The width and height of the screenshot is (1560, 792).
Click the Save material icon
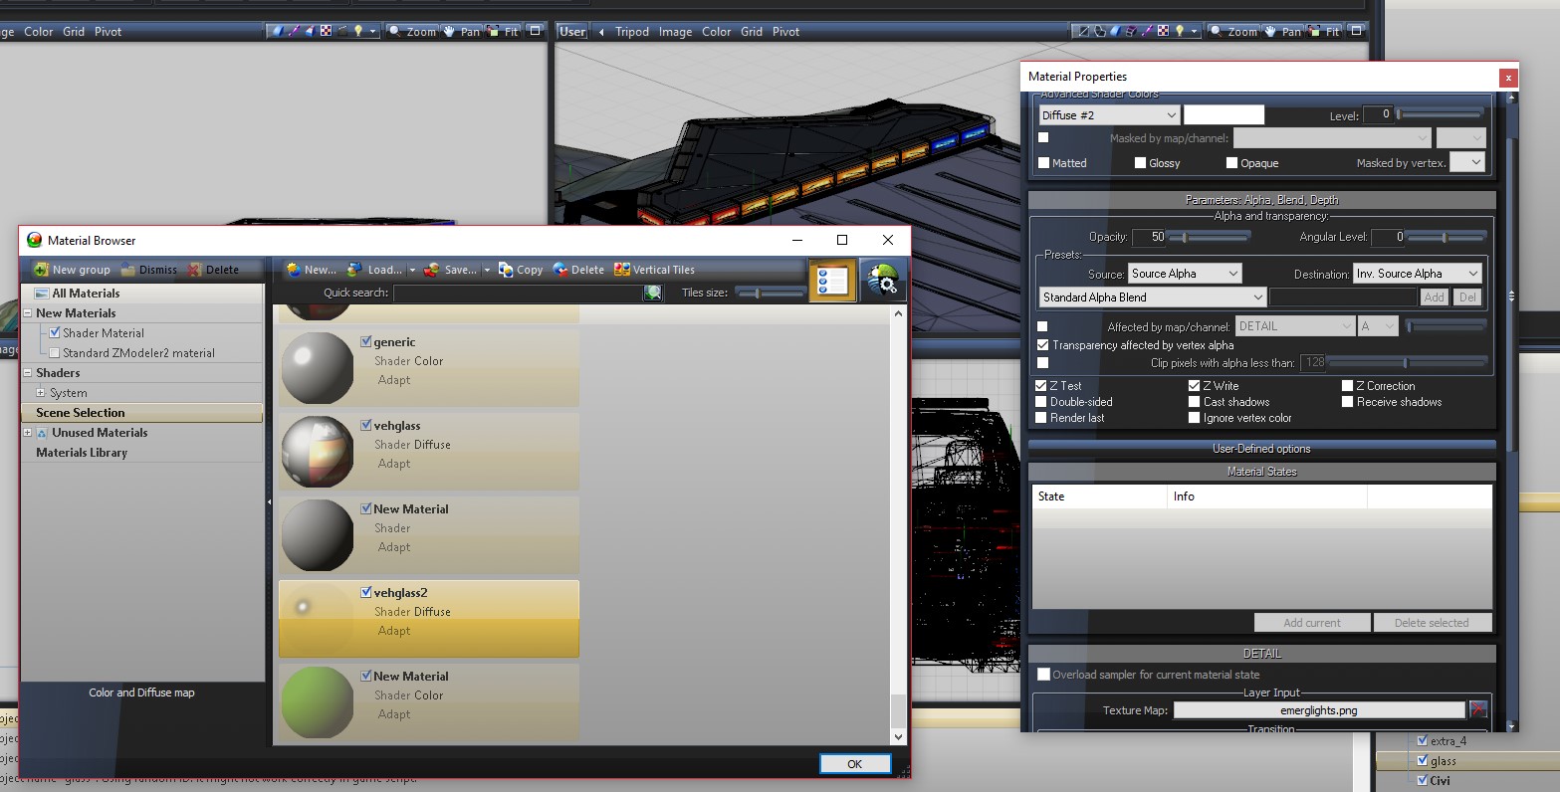click(x=431, y=270)
